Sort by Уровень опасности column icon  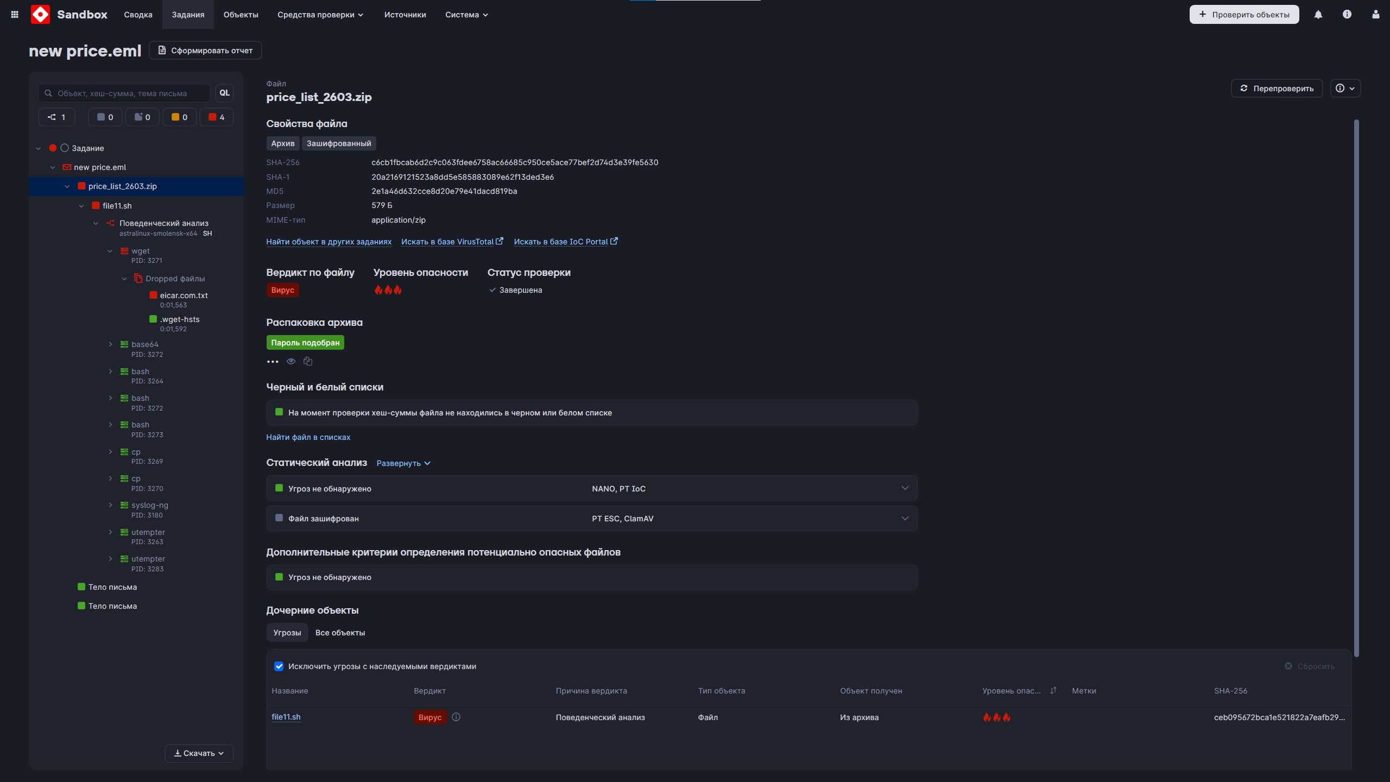click(x=1053, y=691)
